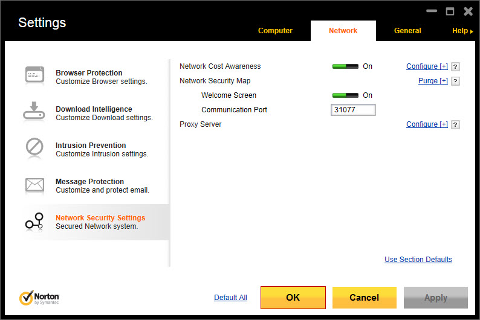Click Use Section Defaults link
Viewport: 480px width, 320px height.
418,260
